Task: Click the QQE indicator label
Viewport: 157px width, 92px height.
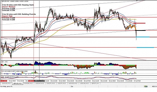Action: pyautogui.click(x=10, y=77)
